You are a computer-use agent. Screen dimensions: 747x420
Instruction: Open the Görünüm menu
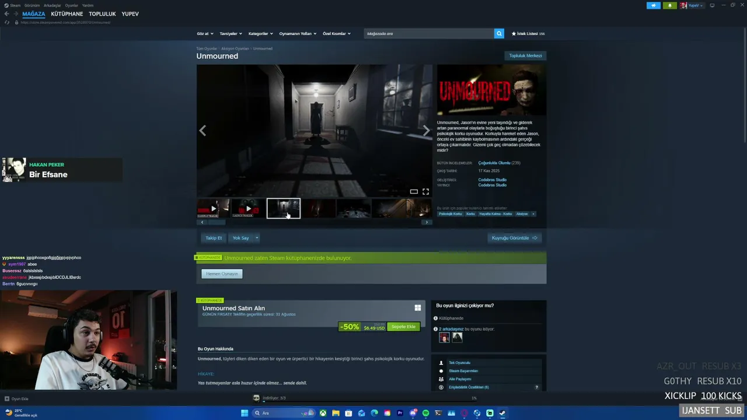(x=32, y=5)
